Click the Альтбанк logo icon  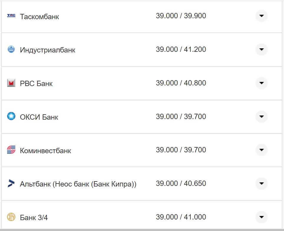[11, 184]
